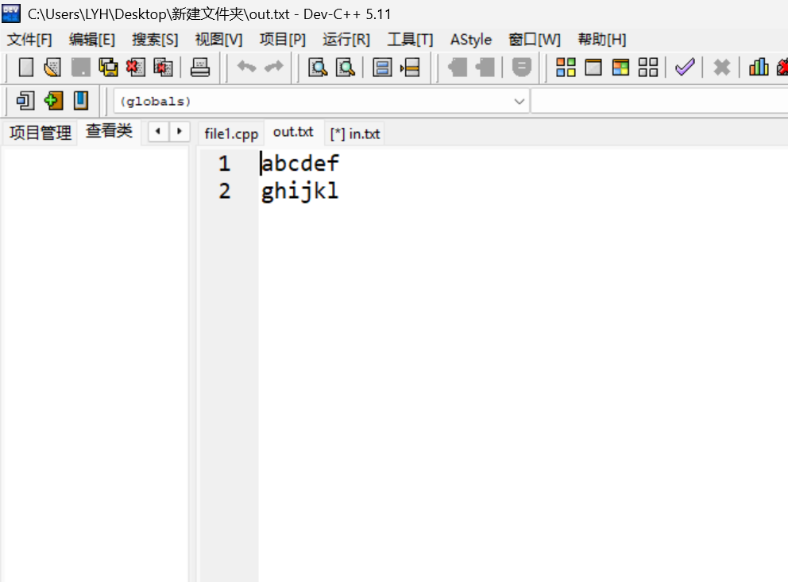Open the 项目管理 panel tab
788x582 pixels.
pyautogui.click(x=41, y=133)
